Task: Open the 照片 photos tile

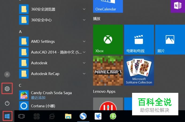Action: coord(170,40)
